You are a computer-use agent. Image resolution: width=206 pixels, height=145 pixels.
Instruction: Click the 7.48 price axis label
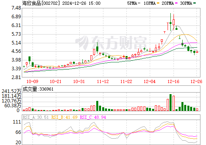tap(16, 8)
